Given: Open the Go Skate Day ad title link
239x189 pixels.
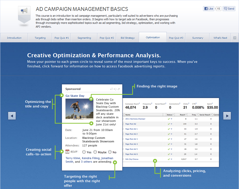Looking at the screenshot, I should point(75,96).
